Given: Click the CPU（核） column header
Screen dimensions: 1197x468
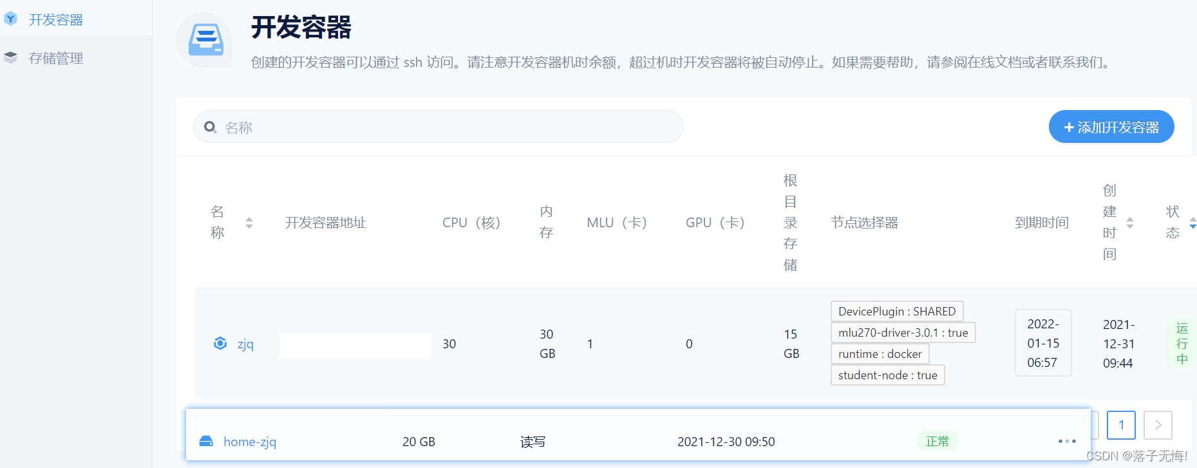Looking at the screenshot, I should [471, 223].
